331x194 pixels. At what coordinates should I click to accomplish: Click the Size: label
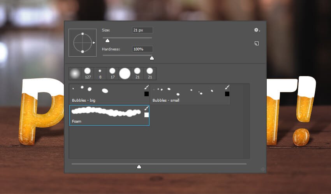pos(106,30)
